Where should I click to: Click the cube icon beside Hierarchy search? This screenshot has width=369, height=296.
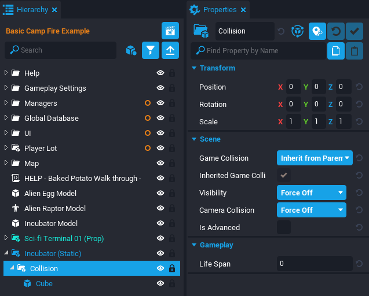[x=131, y=50]
